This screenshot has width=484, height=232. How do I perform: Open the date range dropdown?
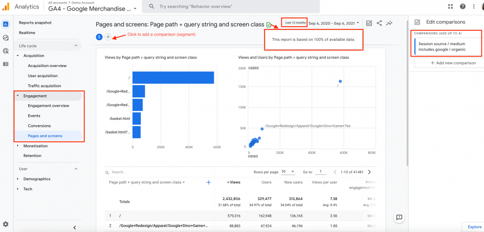click(334, 23)
